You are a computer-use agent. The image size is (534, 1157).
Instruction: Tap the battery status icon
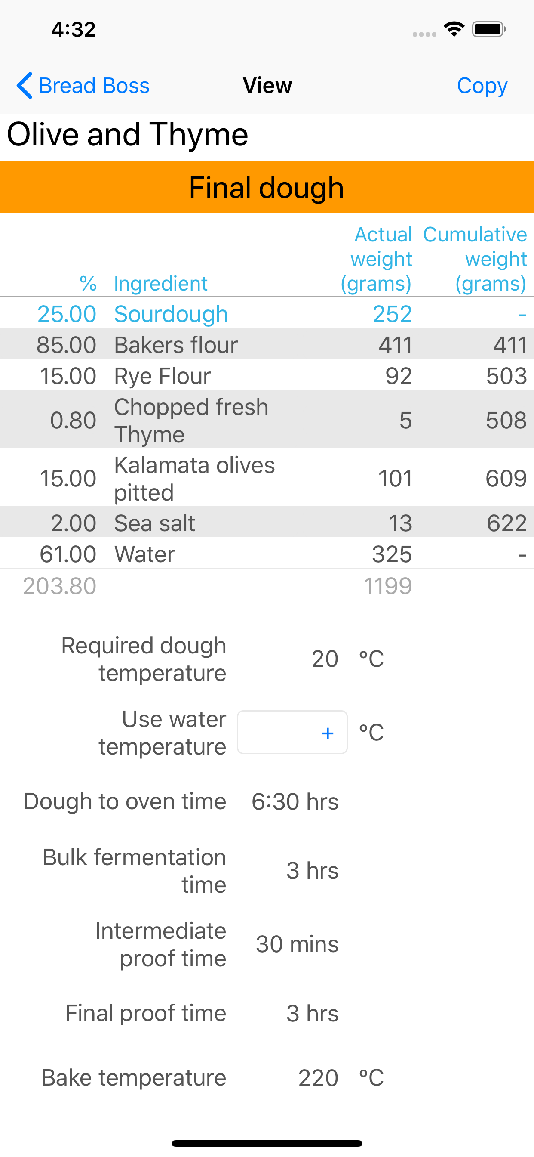pos(489,30)
